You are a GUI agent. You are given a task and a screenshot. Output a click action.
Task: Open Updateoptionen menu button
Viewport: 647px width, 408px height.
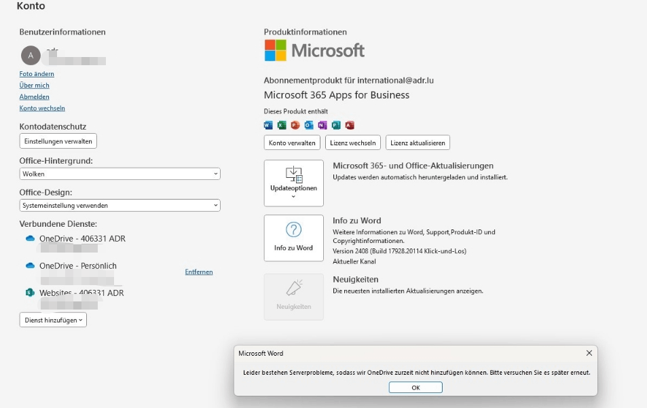(294, 183)
